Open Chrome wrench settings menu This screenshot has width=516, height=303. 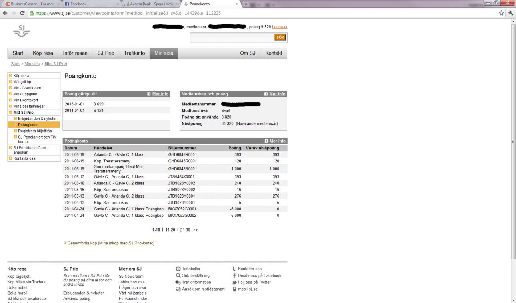[x=511, y=13]
